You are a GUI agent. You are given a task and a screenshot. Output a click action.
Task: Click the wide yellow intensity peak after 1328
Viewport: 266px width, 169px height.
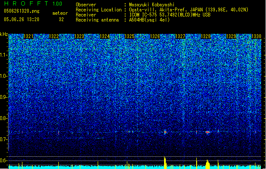[208, 164]
